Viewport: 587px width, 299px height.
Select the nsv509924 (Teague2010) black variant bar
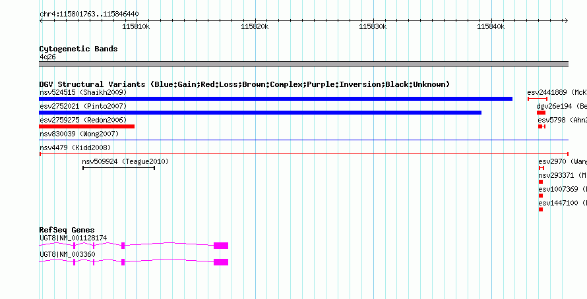(119, 168)
